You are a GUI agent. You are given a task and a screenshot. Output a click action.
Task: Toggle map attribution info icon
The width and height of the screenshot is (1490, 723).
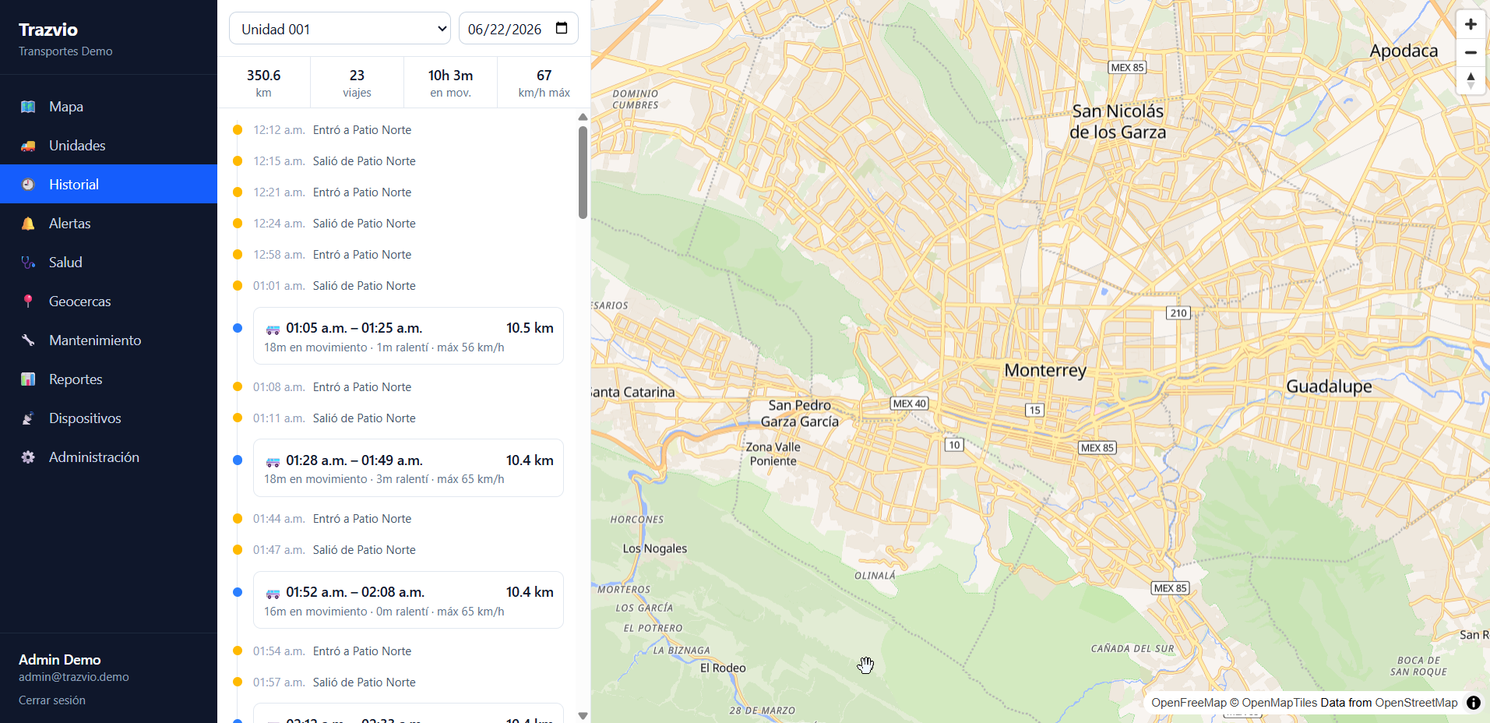click(1474, 703)
